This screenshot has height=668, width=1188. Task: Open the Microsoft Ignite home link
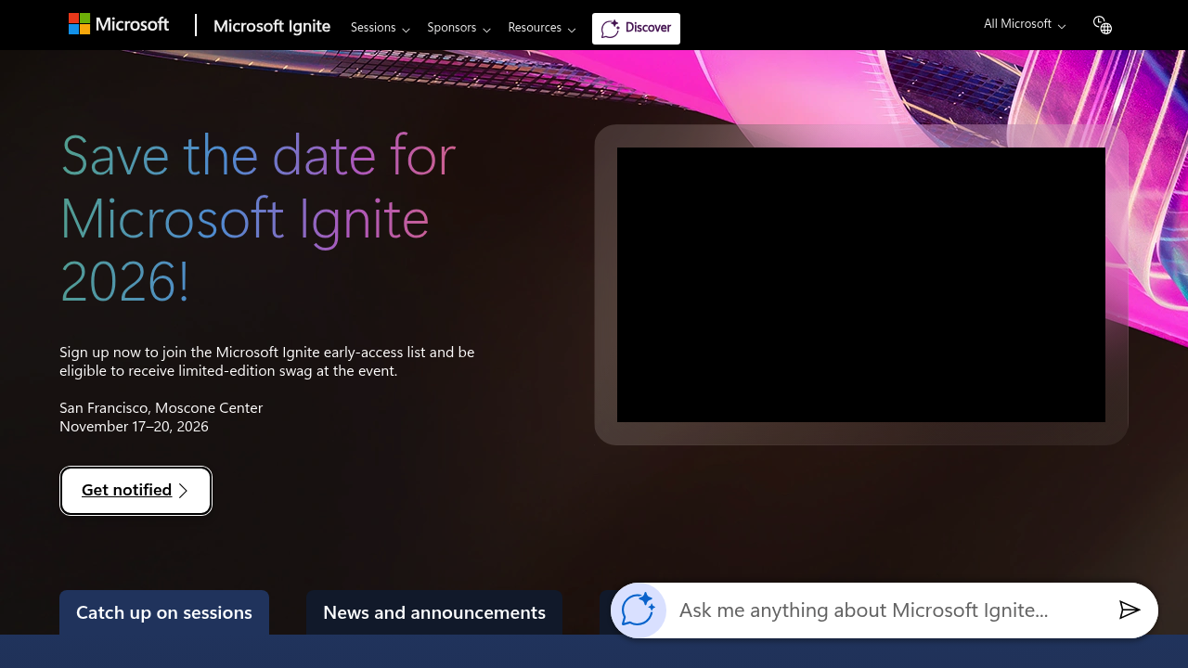pos(271,27)
